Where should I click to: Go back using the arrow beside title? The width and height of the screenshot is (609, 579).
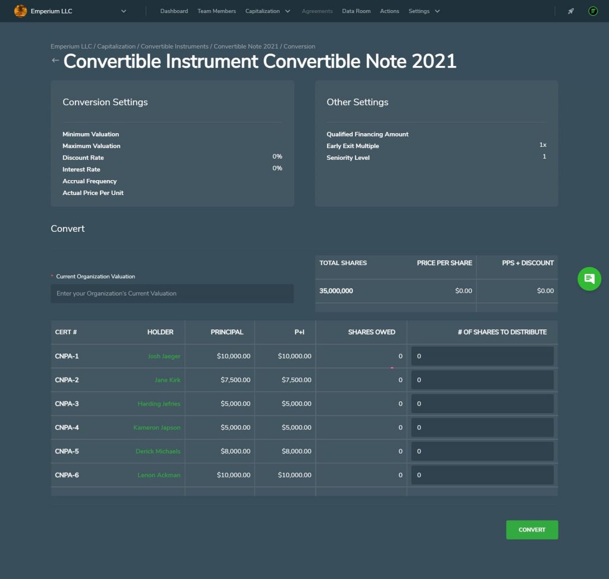[55, 60]
